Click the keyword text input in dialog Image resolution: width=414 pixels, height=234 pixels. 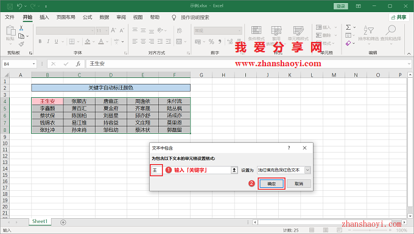pyautogui.click(x=191, y=170)
